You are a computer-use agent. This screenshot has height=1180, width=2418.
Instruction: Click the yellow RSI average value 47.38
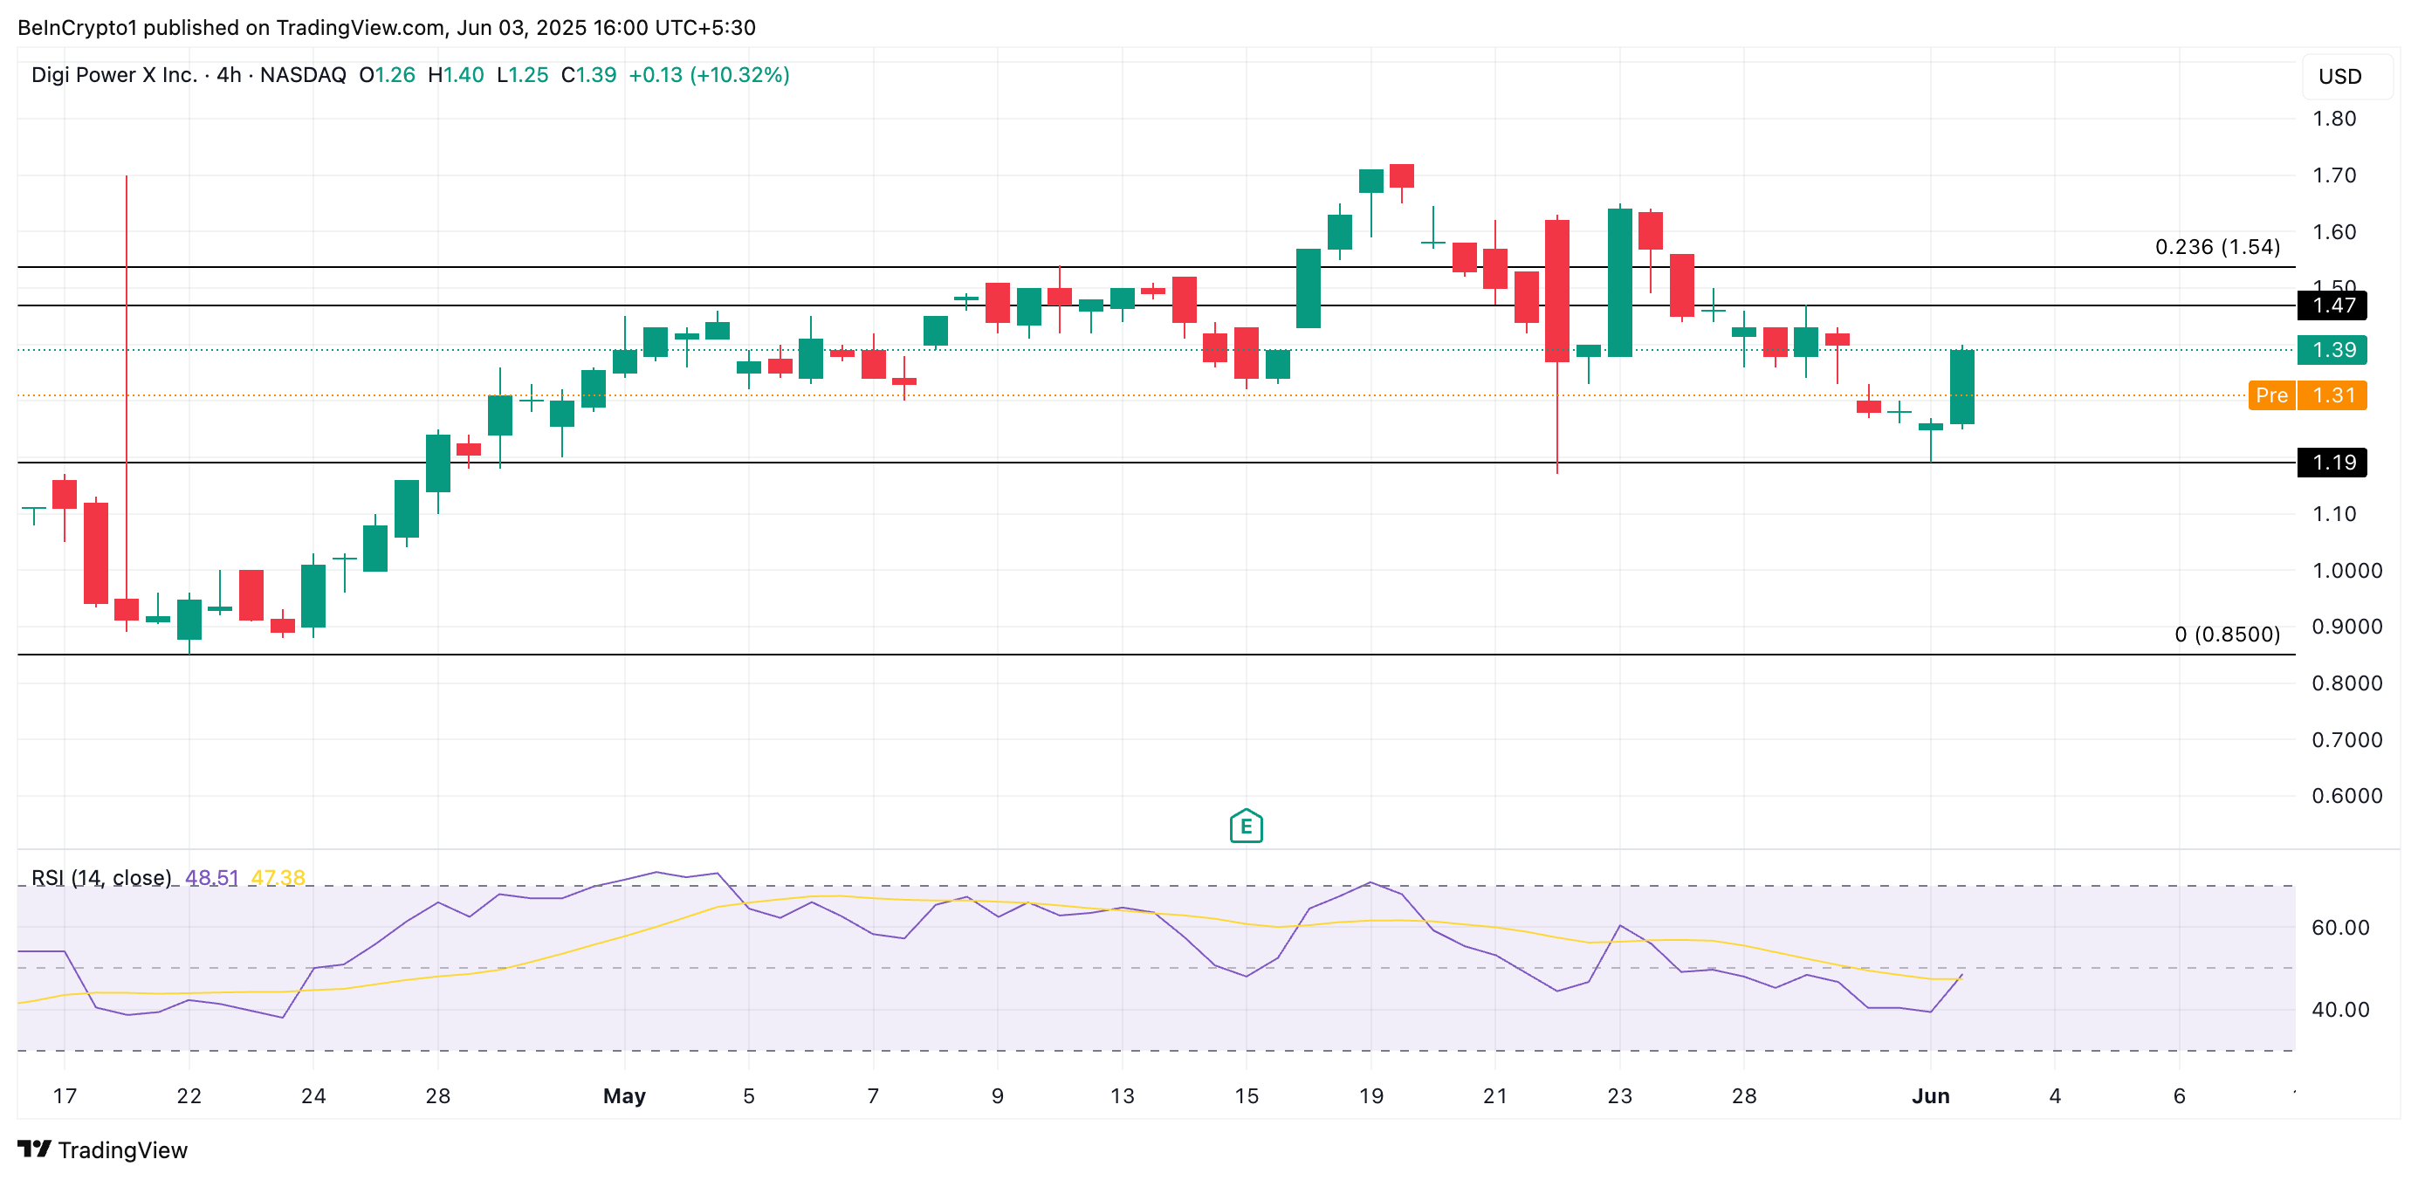(x=278, y=878)
